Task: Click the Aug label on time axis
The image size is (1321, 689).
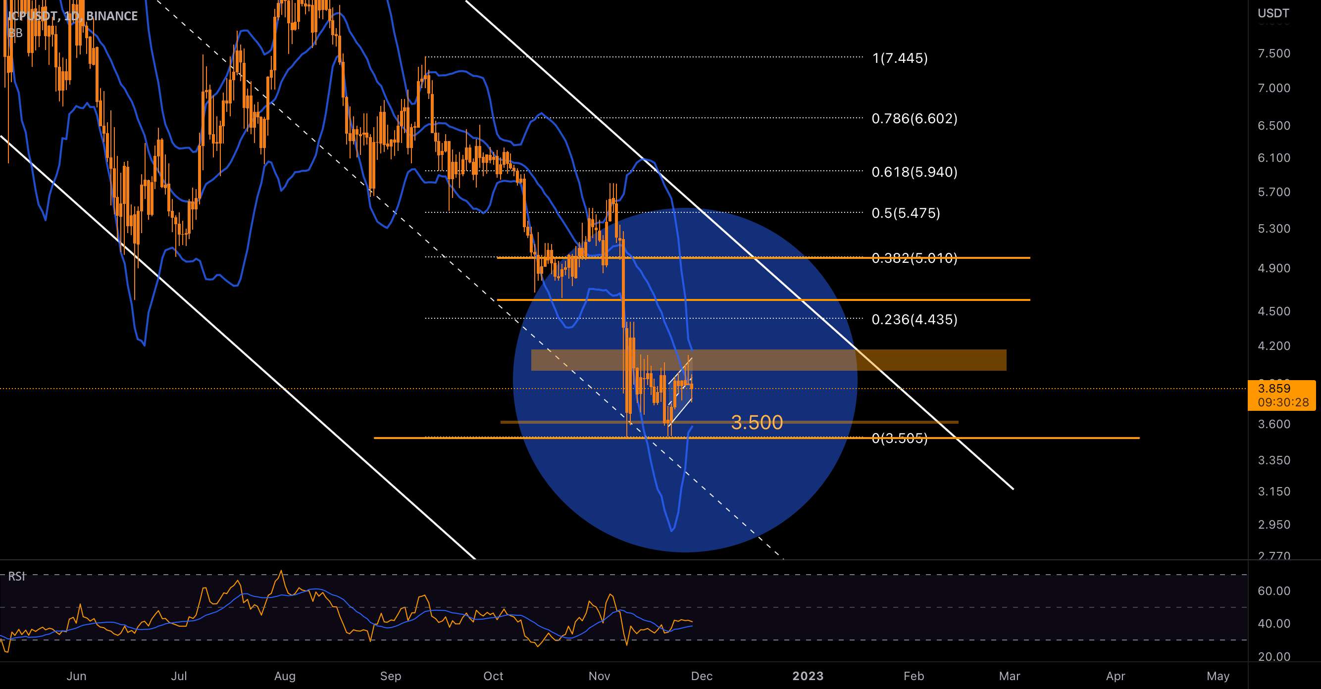Action: tap(285, 676)
